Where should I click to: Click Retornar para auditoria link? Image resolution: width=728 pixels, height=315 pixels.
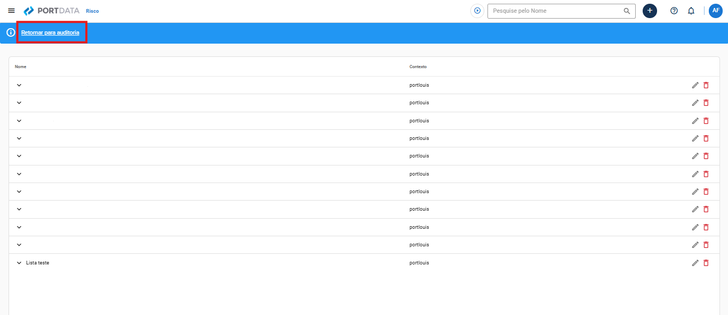(x=50, y=32)
